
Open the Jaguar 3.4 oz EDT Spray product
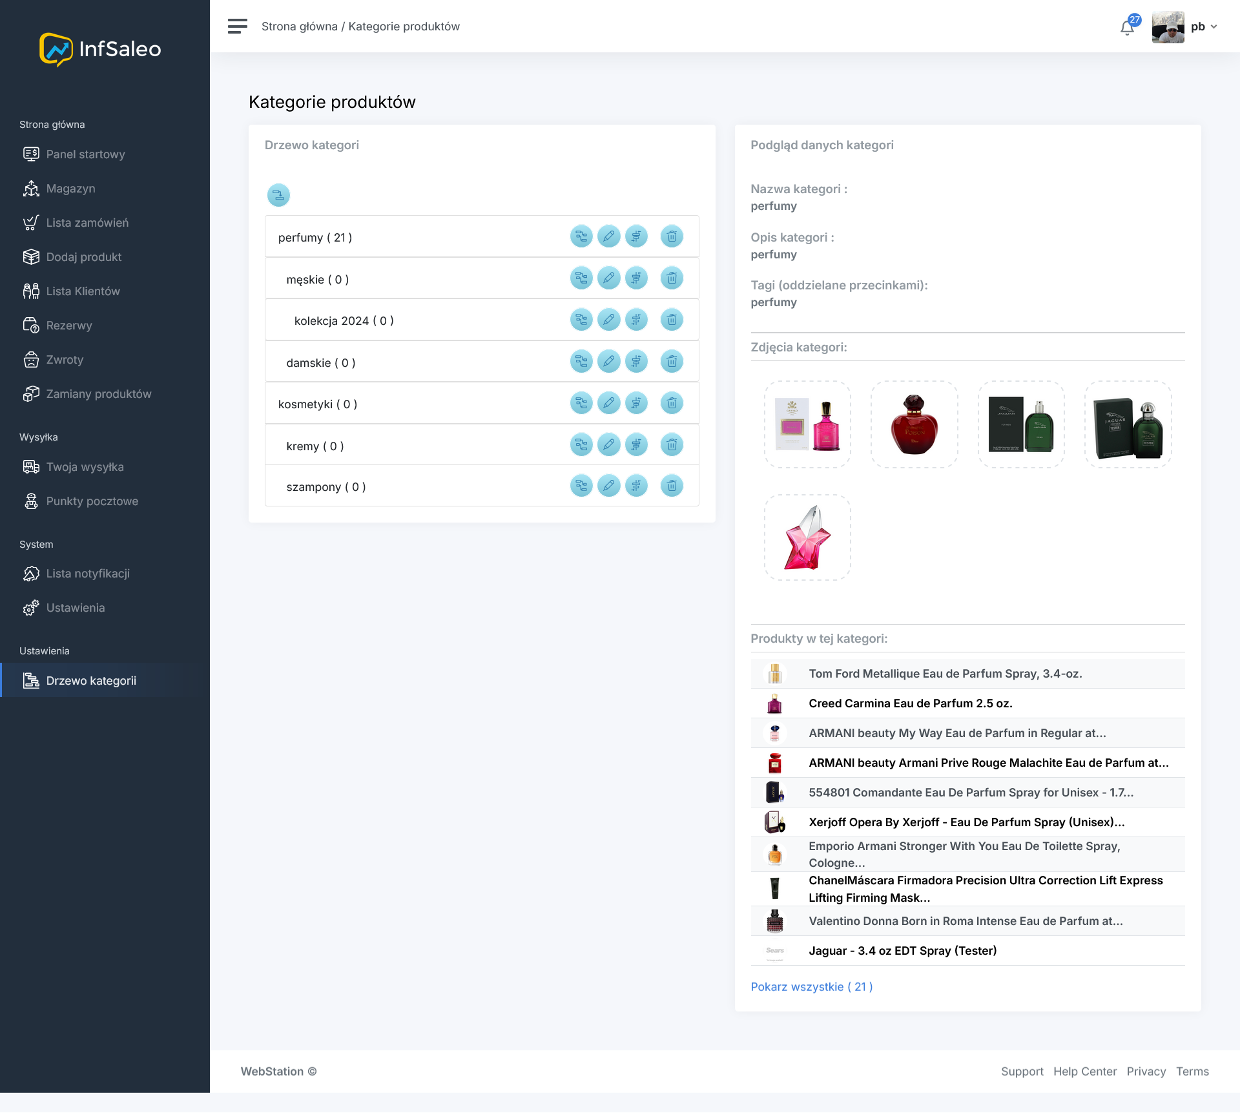(x=967, y=951)
